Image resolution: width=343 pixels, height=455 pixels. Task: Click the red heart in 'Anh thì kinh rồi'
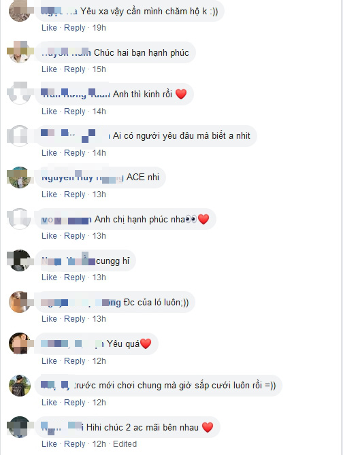(x=181, y=94)
